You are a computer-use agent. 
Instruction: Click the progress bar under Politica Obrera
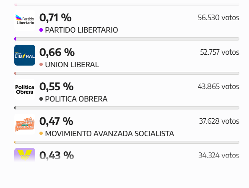click(127, 108)
